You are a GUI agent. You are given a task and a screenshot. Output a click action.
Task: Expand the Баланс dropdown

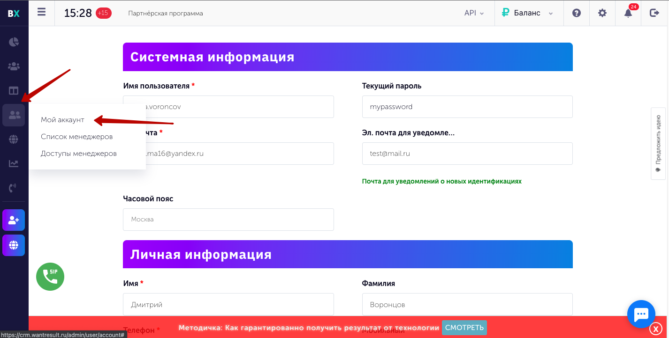(x=527, y=13)
